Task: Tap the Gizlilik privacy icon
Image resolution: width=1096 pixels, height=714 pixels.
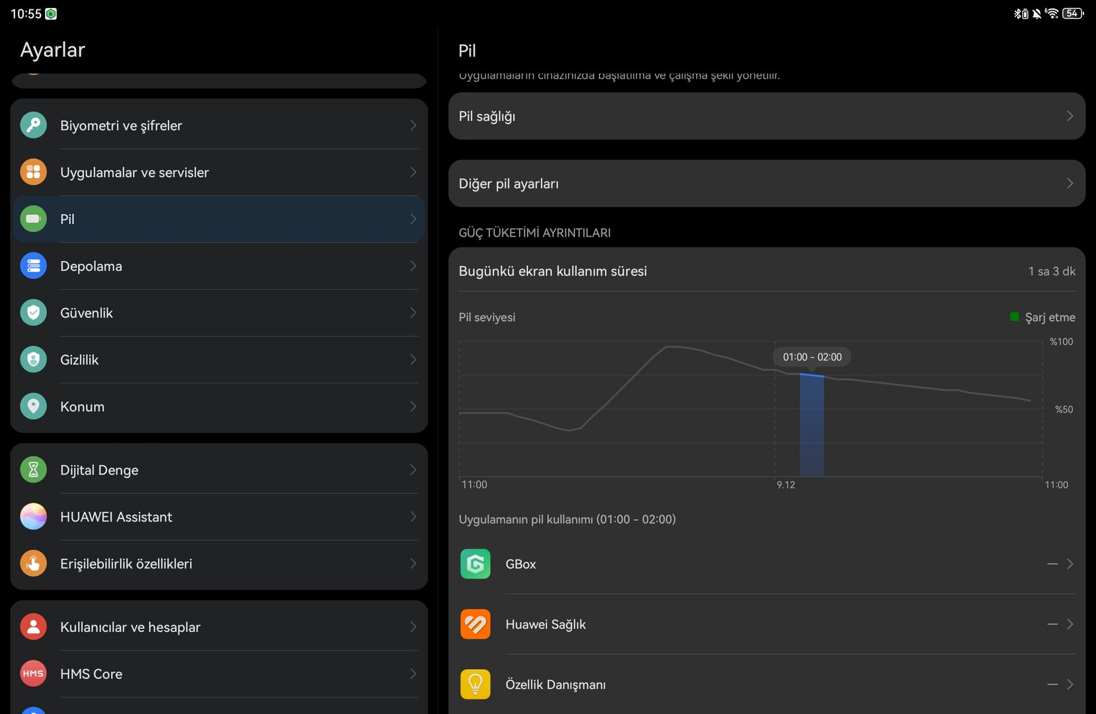Action: 33,360
